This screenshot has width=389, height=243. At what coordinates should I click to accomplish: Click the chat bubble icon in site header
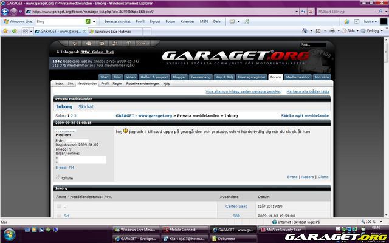(x=89, y=43)
